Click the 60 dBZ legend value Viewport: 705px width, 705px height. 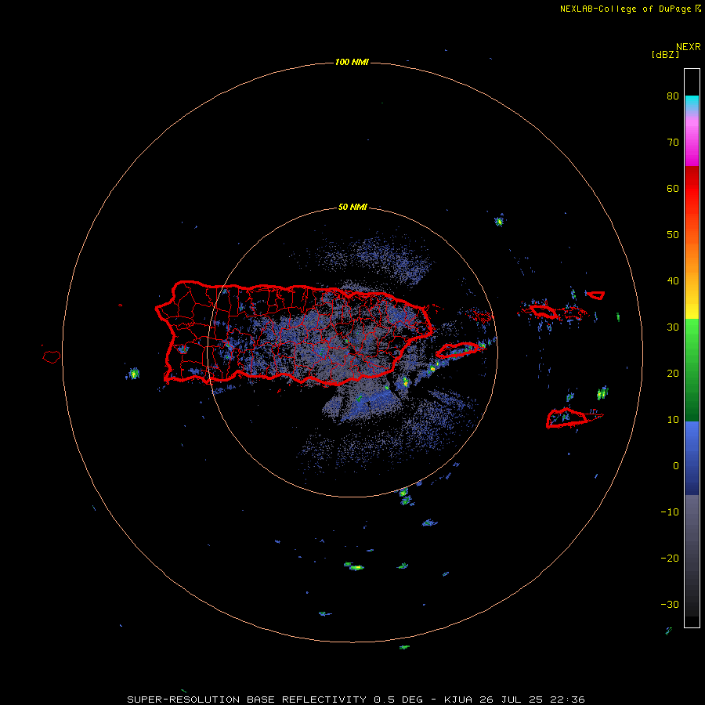(673, 188)
